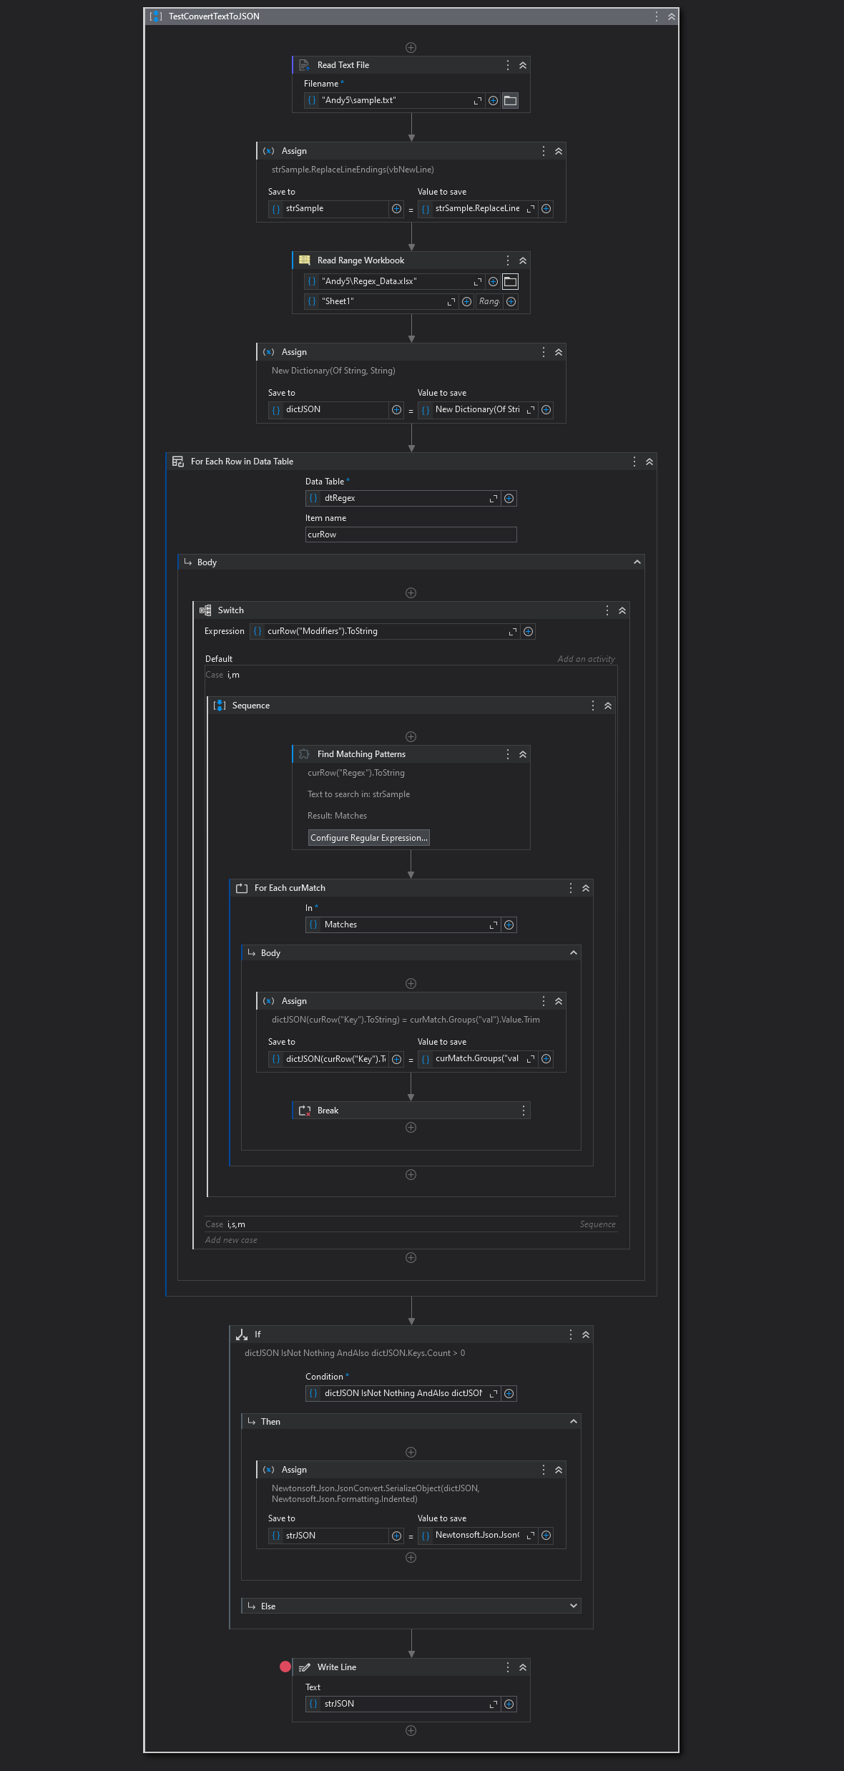Click Add an activity in Default case

tap(586, 659)
